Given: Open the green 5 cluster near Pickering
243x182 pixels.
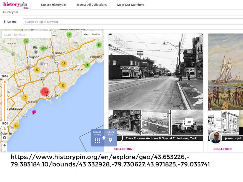Looking at the screenshot, I should pos(87,65).
